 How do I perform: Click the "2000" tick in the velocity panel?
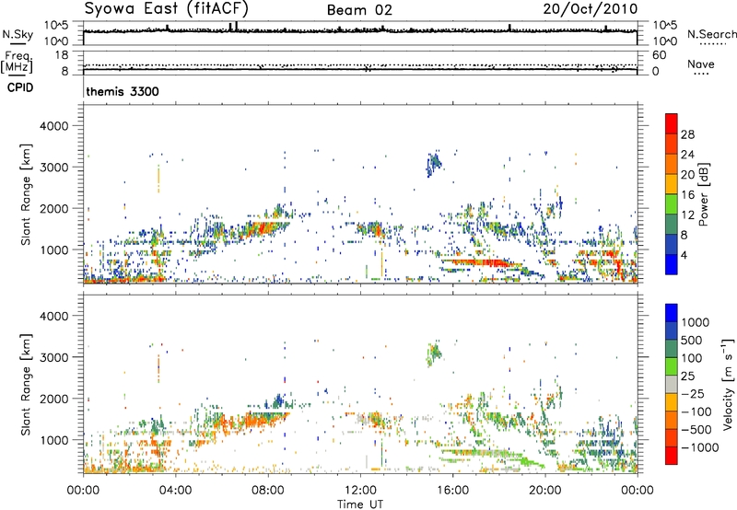pyautogui.click(x=53, y=399)
